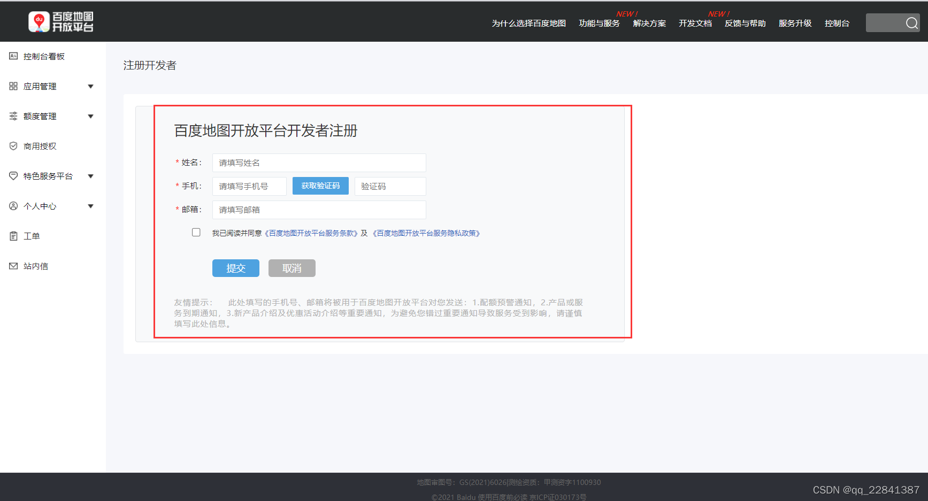Click the 请填写姓名 name input field
This screenshot has width=928, height=501.
click(x=319, y=163)
